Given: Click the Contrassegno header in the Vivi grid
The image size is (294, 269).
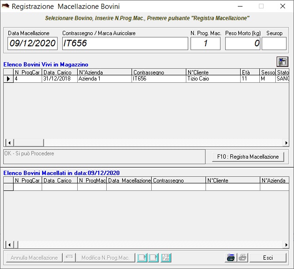Looking at the screenshot, I should tap(159, 73).
